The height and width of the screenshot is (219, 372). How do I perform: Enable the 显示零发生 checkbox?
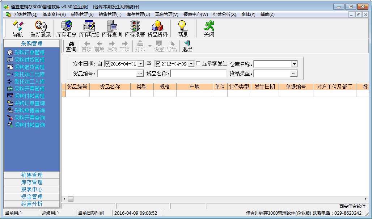point(198,64)
